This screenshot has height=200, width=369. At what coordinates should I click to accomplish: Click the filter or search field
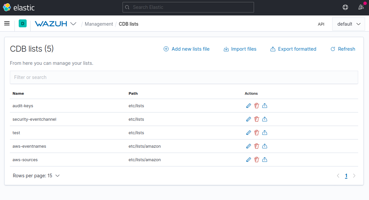click(x=184, y=77)
